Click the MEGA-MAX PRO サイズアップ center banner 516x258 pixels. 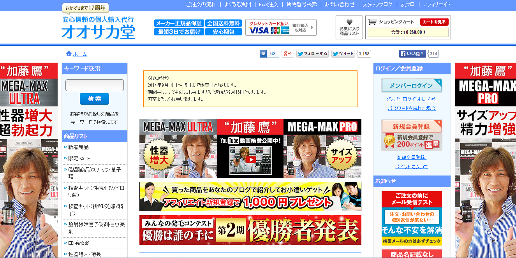point(322,148)
